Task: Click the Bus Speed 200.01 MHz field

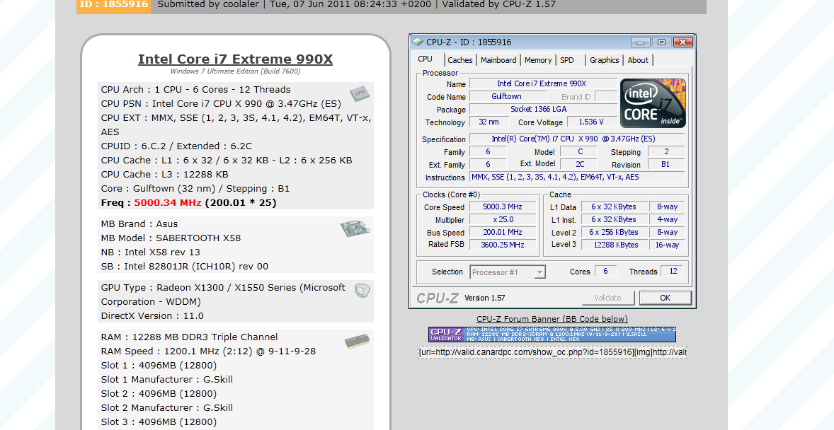Action: point(502,232)
